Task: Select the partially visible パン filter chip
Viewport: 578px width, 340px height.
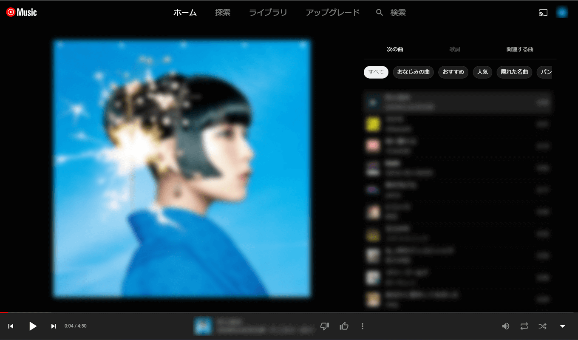Action: tap(544, 72)
